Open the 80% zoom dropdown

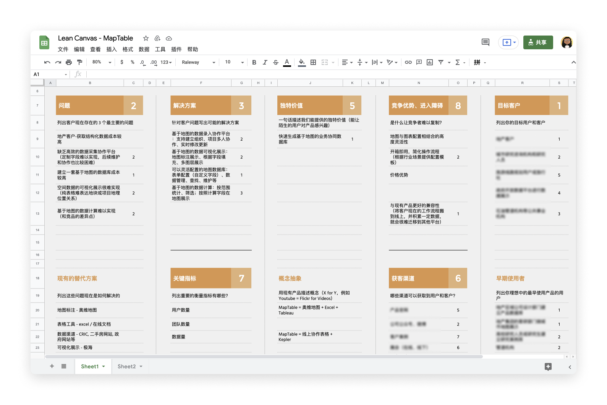(x=102, y=62)
